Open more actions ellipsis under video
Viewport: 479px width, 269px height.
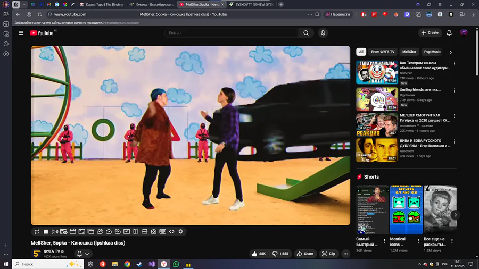[345, 254]
